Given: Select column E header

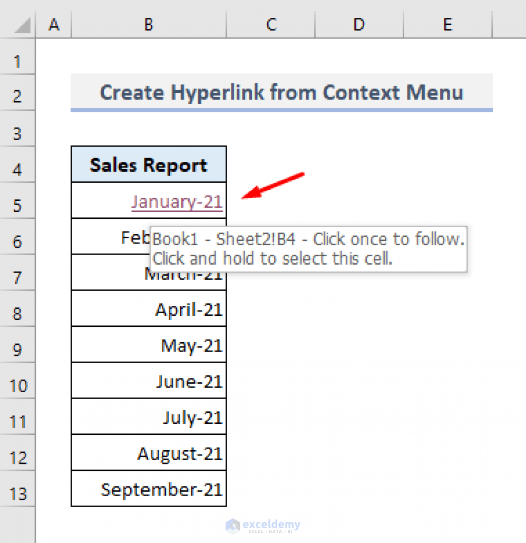Looking at the screenshot, I should point(447,24).
